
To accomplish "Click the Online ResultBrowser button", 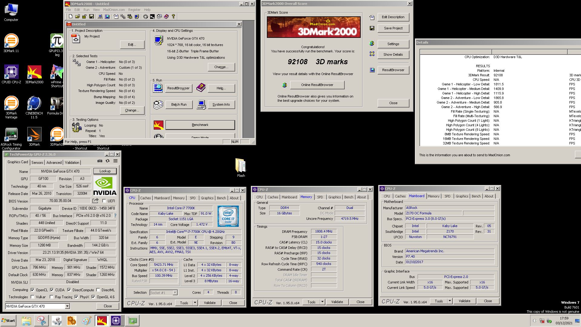I will (317, 85).
